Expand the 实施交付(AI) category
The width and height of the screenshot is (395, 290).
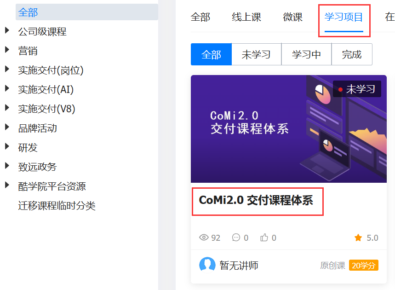[x=7, y=88]
